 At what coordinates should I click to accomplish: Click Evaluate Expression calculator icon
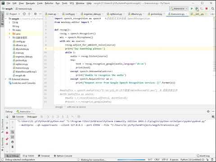tap(79, 117)
